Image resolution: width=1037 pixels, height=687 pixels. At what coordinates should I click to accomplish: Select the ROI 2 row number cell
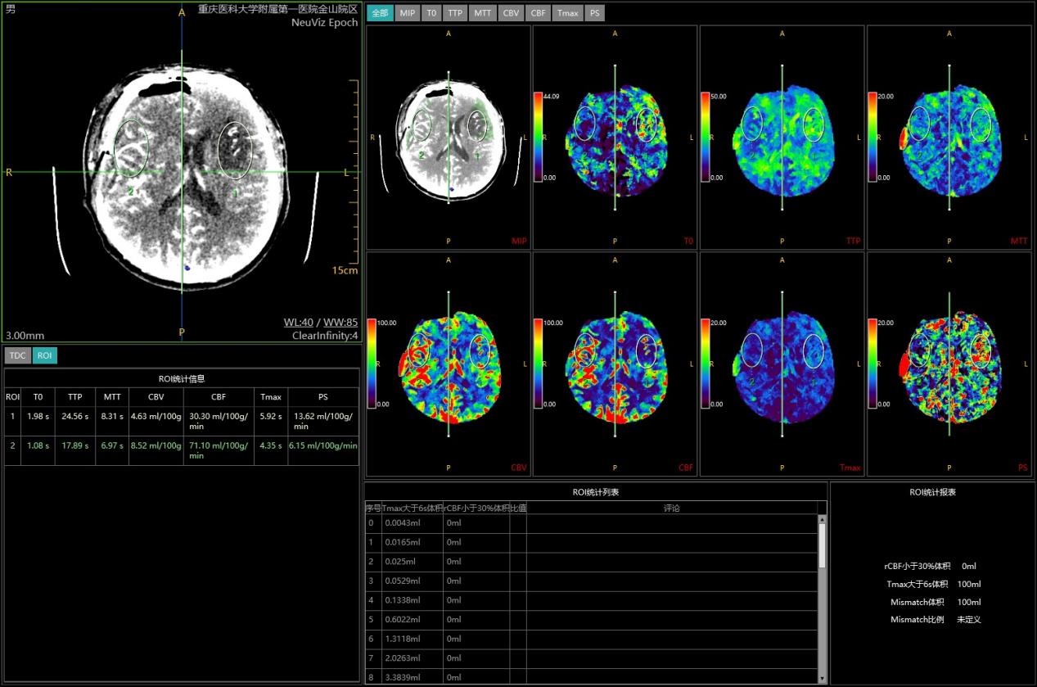(x=12, y=450)
